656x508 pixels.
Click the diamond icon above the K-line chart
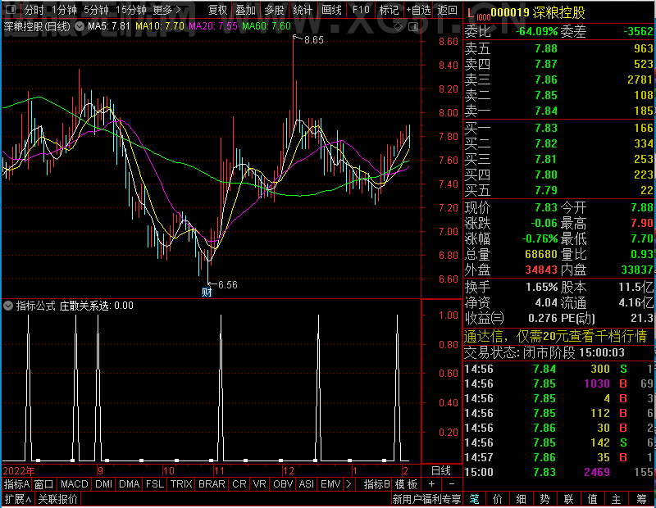tap(399, 27)
